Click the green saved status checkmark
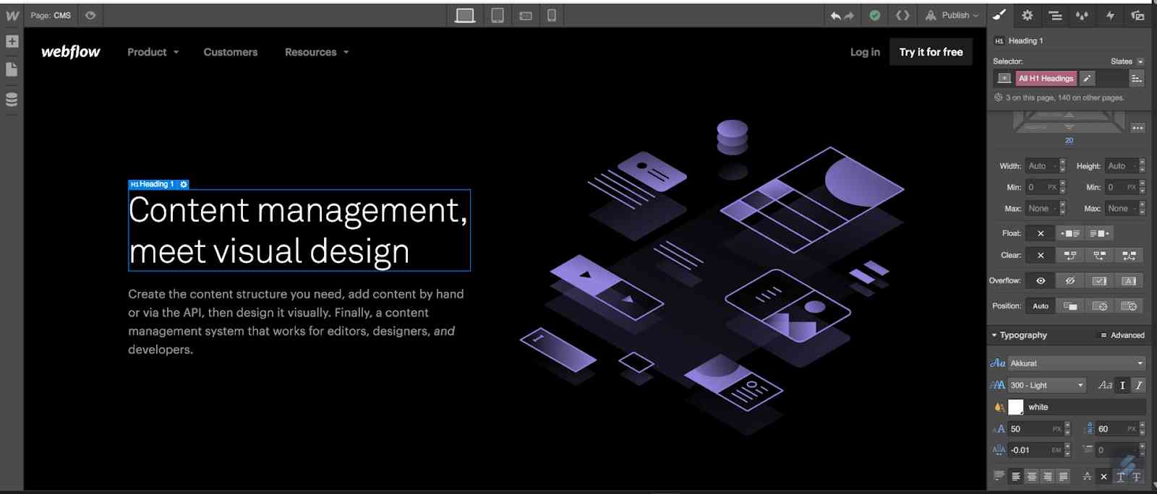Viewport: 1157px width, 494px height. [x=875, y=15]
